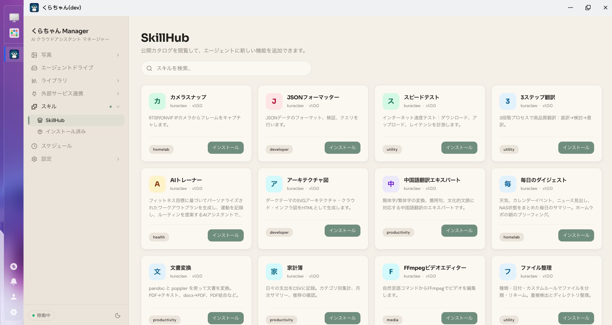Image resolution: width=612 pixels, height=325 pixels.
Task: Click the スキル puzzle icon in sidebar
Action: [x=34, y=107]
